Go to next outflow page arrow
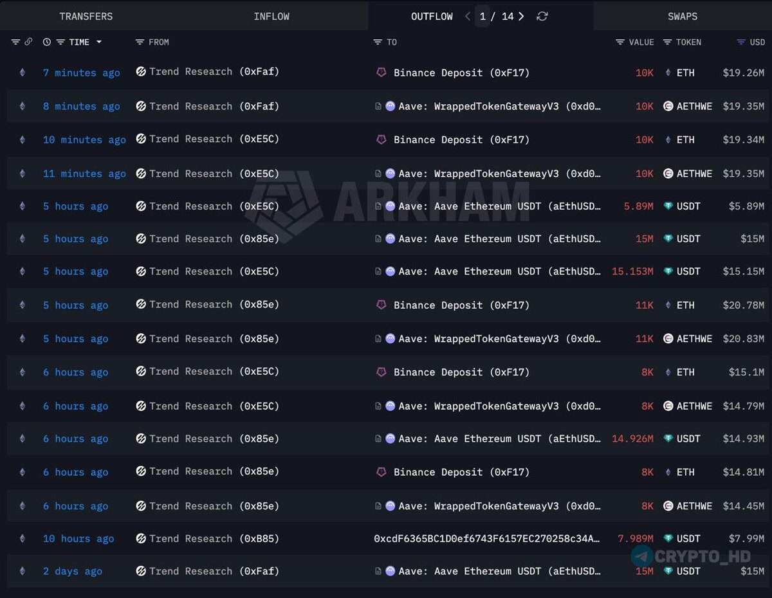 (x=521, y=16)
